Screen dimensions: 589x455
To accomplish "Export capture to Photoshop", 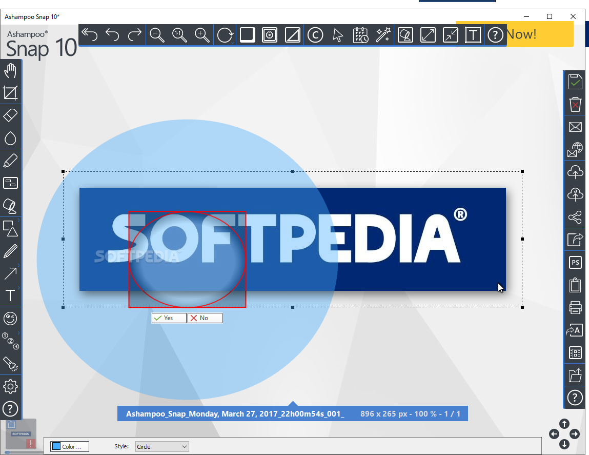I will click(575, 262).
